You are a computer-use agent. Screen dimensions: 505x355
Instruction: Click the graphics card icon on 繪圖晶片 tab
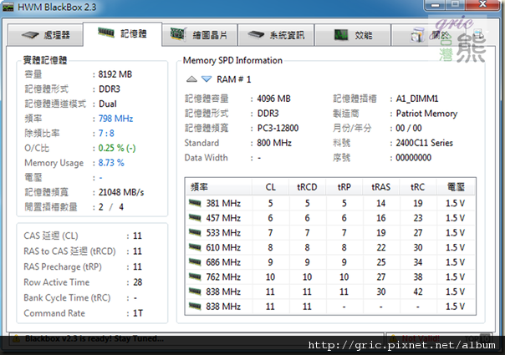(x=178, y=34)
